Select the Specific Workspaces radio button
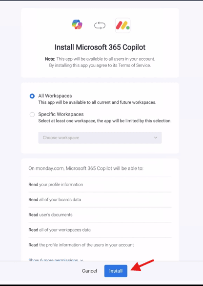Screen dimensions: 203x286 [32, 115]
